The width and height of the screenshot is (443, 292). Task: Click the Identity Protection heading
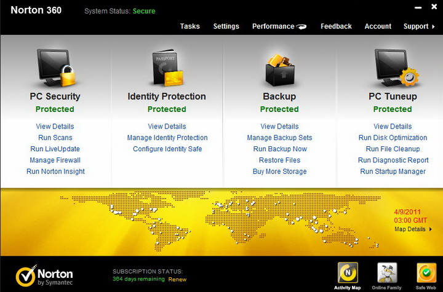(167, 97)
